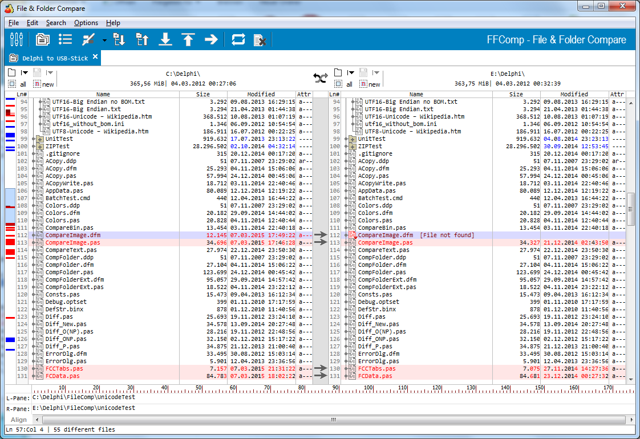Select CompareImage.dfm in left pane
The height and width of the screenshot is (439, 640).
[x=73, y=235]
